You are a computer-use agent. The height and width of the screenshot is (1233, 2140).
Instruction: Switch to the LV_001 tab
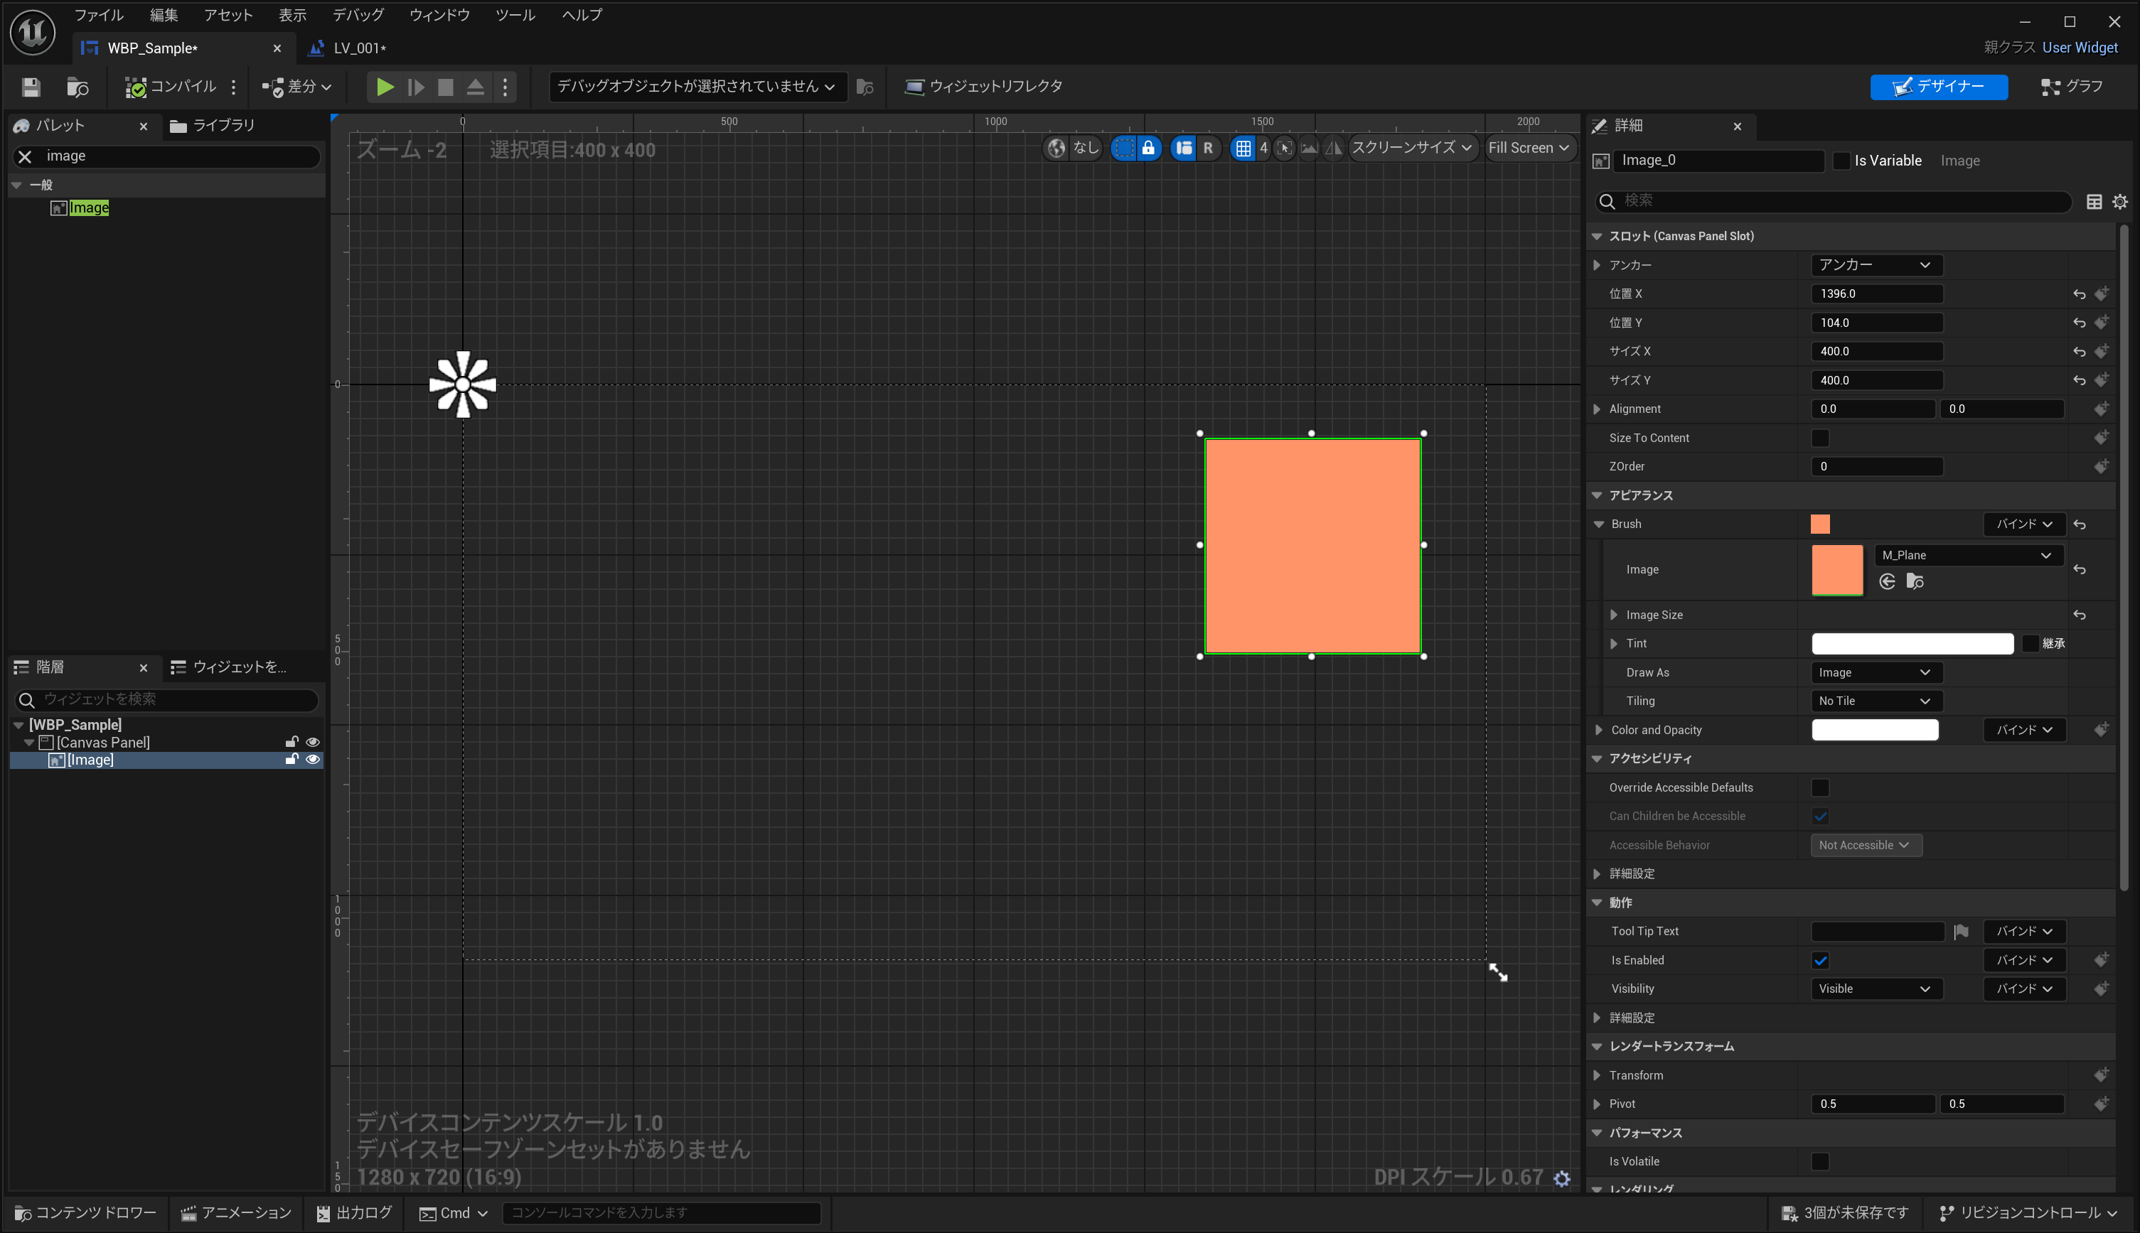358,48
